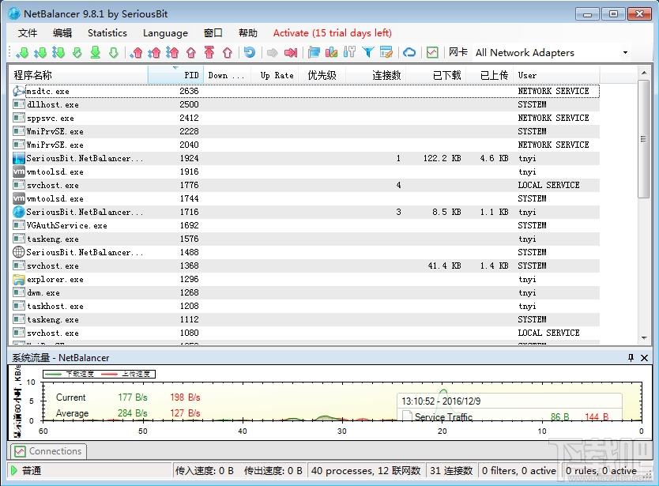
Task: Click the normal download priority icon with two dots
Action: click(40, 53)
